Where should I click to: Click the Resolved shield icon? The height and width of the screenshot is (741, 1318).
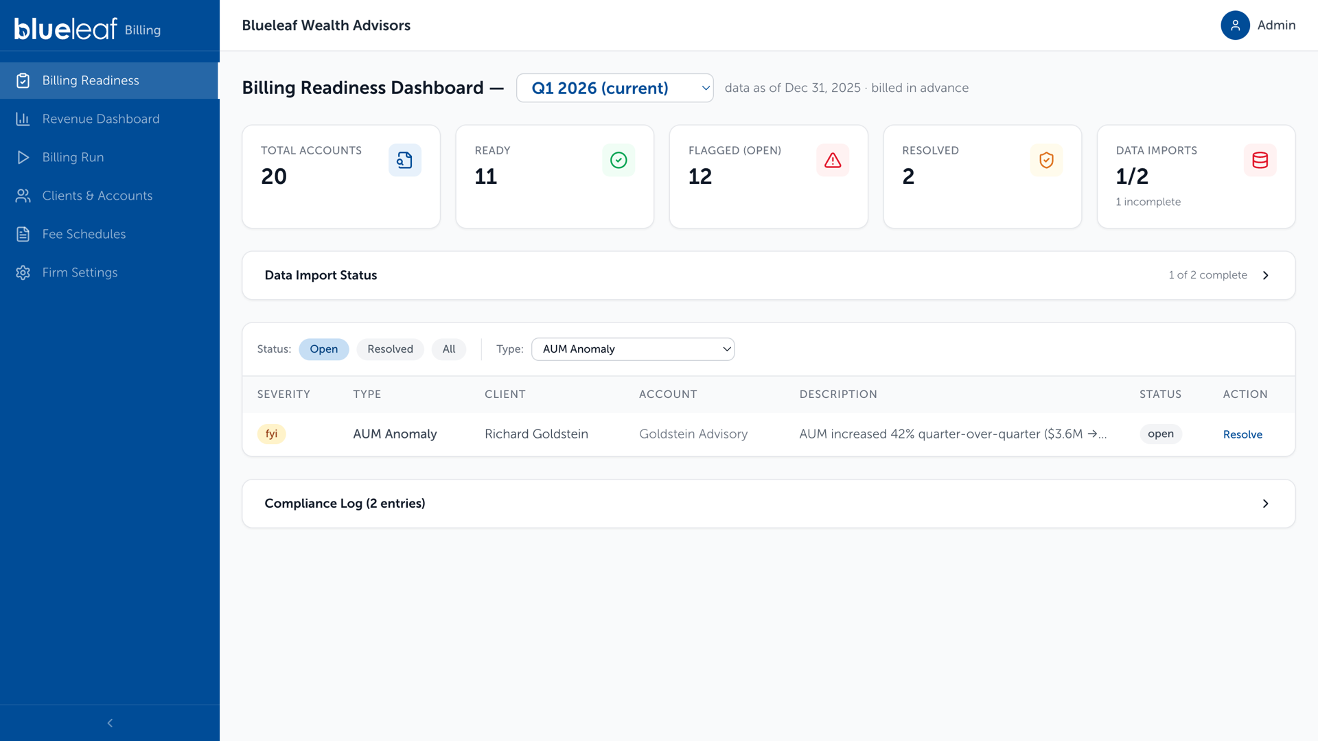pyautogui.click(x=1046, y=160)
